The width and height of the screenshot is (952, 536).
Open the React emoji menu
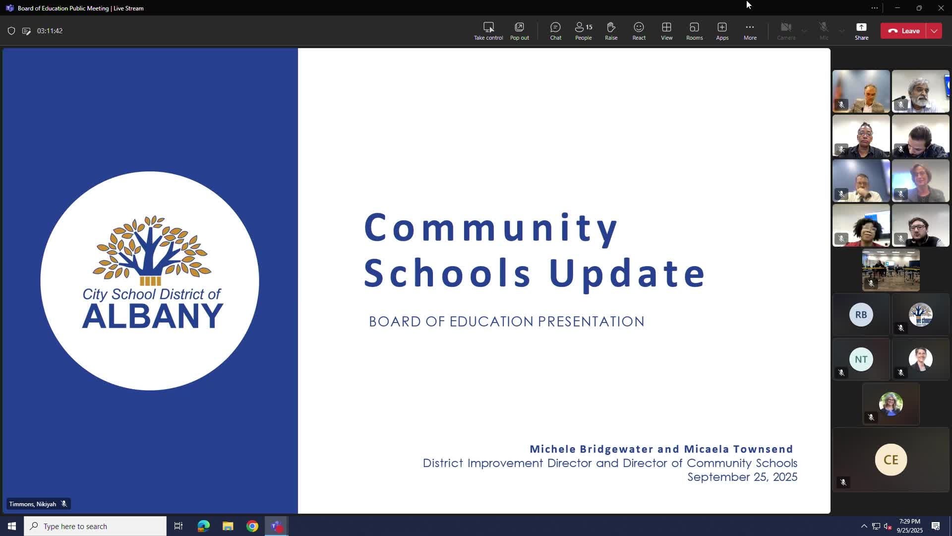(639, 31)
